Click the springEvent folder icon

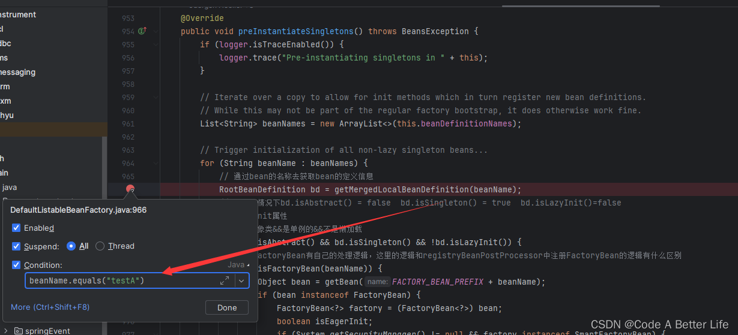[x=19, y=331]
